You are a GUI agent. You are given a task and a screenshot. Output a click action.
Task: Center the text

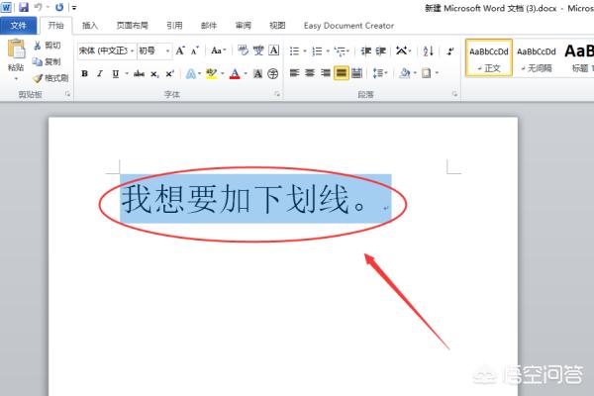(x=310, y=72)
